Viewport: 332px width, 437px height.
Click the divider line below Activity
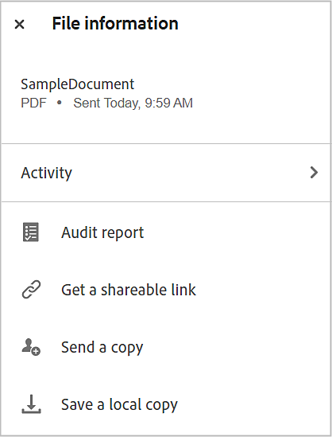166,201
